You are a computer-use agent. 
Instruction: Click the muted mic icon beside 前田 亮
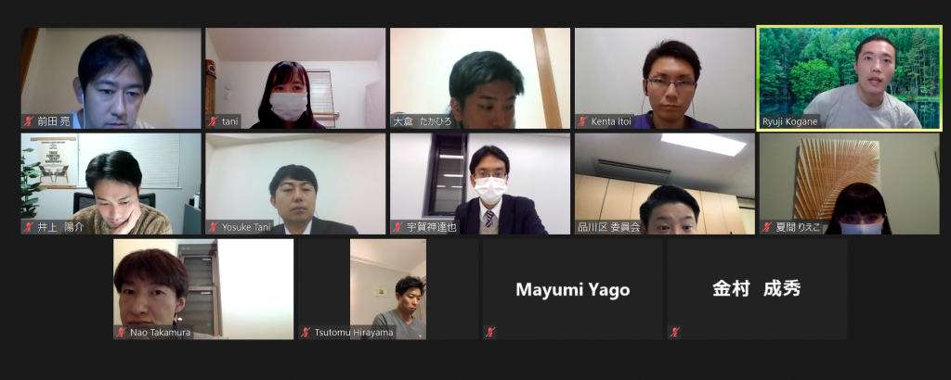[29, 121]
